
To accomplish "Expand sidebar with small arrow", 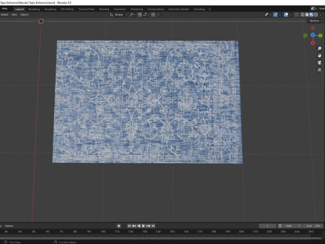I will (x=324, y=29).
